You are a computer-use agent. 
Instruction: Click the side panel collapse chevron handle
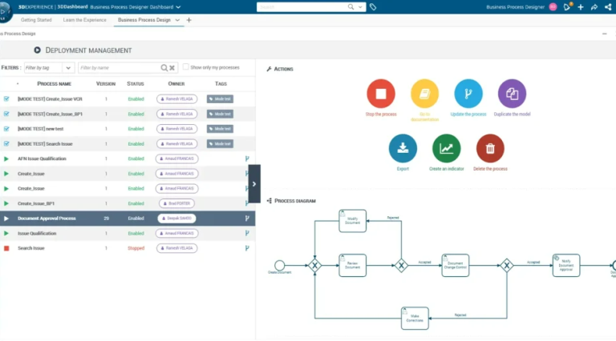coord(254,183)
